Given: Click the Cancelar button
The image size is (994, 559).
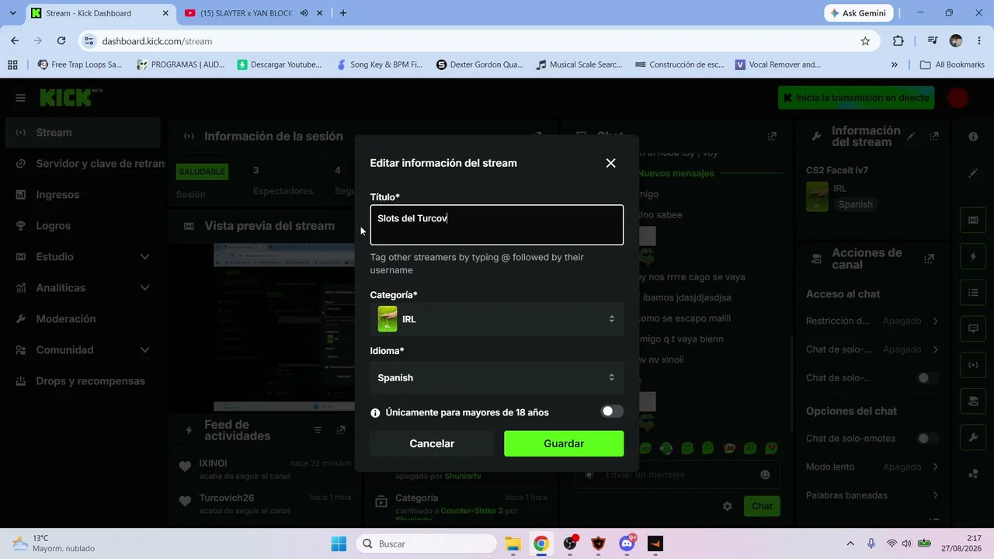Looking at the screenshot, I should click(x=432, y=443).
